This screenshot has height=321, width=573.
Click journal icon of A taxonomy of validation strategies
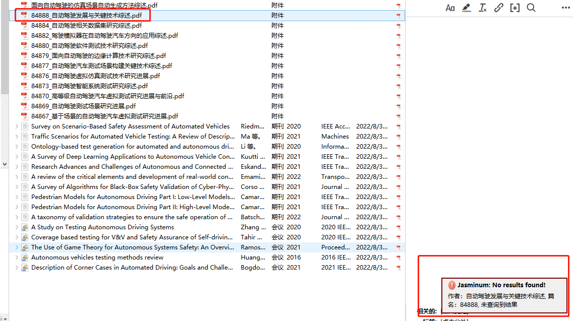[x=25, y=217]
